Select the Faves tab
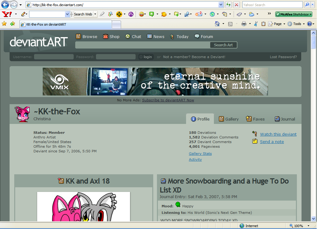This screenshot has height=229, width=317. pos(255,119)
